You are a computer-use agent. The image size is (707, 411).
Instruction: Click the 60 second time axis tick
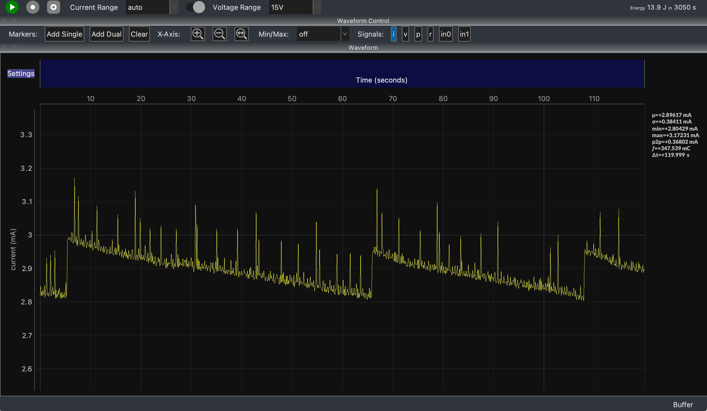point(342,99)
